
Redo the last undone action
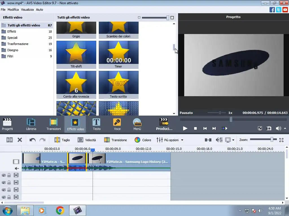(x=43, y=140)
